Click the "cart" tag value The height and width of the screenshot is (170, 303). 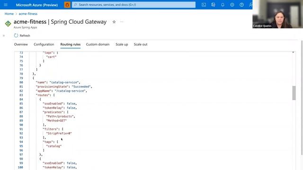click(x=52, y=57)
